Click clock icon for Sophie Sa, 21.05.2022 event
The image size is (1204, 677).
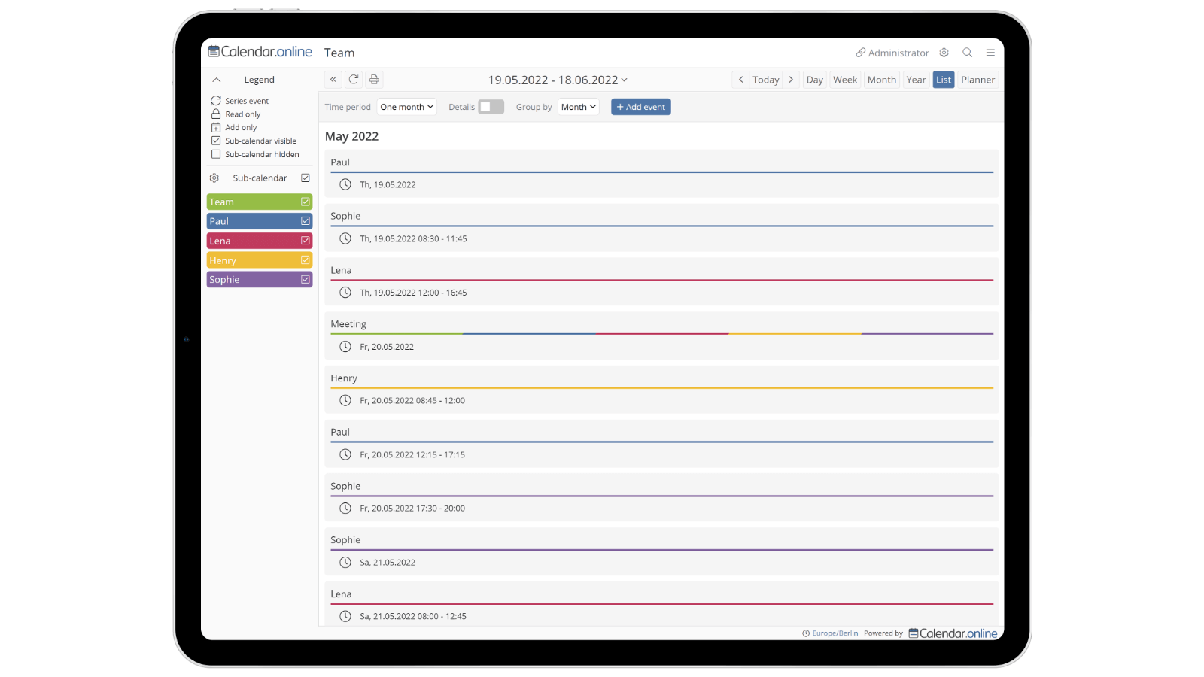tap(345, 563)
